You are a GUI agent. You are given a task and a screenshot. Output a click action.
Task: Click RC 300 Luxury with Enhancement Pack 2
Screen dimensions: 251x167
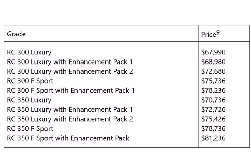tap(70, 71)
